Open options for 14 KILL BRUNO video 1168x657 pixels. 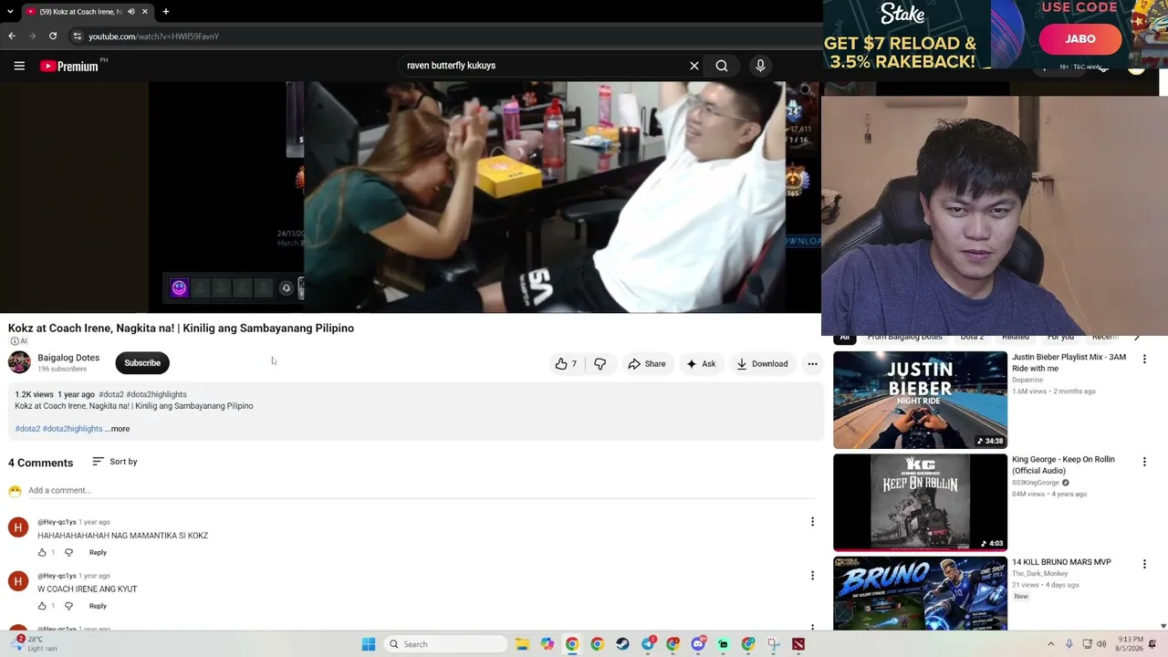tap(1144, 565)
